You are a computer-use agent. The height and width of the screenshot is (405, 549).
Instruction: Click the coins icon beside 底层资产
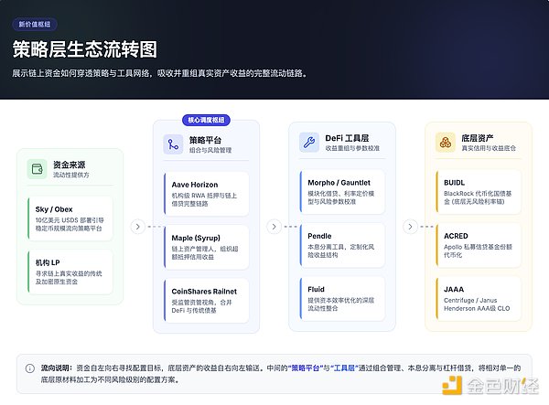click(x=444, y=144)
